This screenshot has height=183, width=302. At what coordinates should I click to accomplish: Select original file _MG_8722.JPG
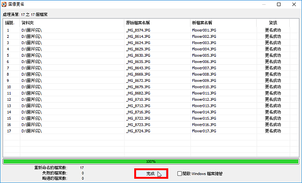tap(138, 118)
